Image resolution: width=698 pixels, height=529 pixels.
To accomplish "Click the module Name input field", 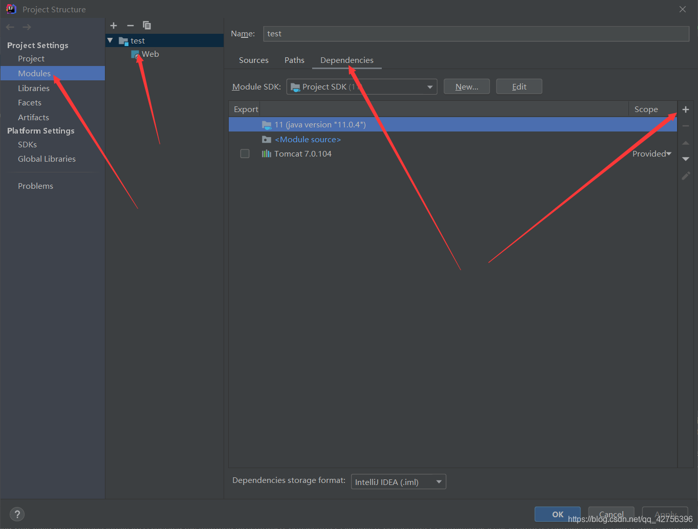I will (476, 34).
